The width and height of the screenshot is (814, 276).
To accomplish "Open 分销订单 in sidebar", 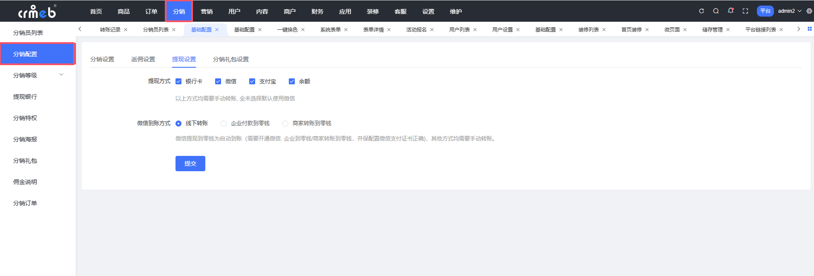I will point(37,203).
